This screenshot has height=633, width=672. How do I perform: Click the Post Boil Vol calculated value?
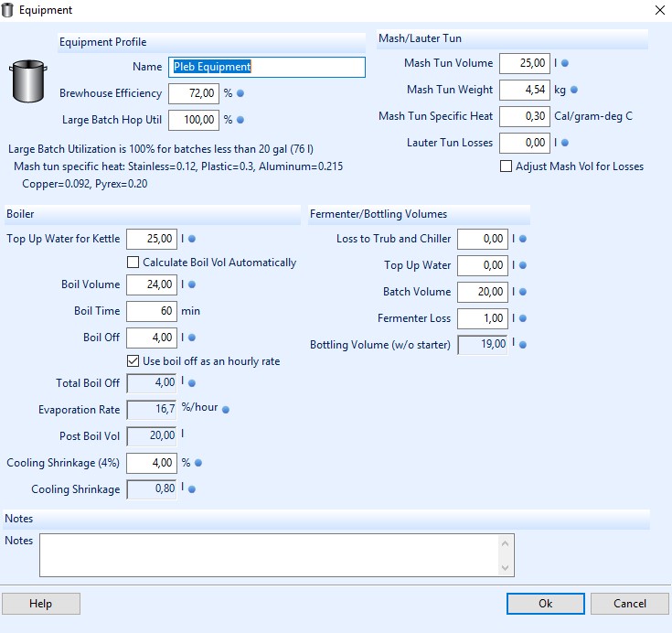pos(152,436)
